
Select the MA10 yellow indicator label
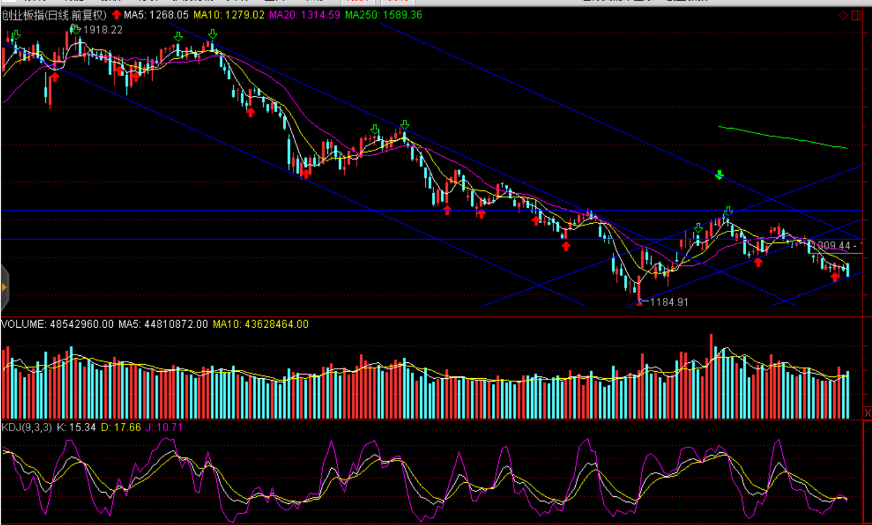pos(229,15)
